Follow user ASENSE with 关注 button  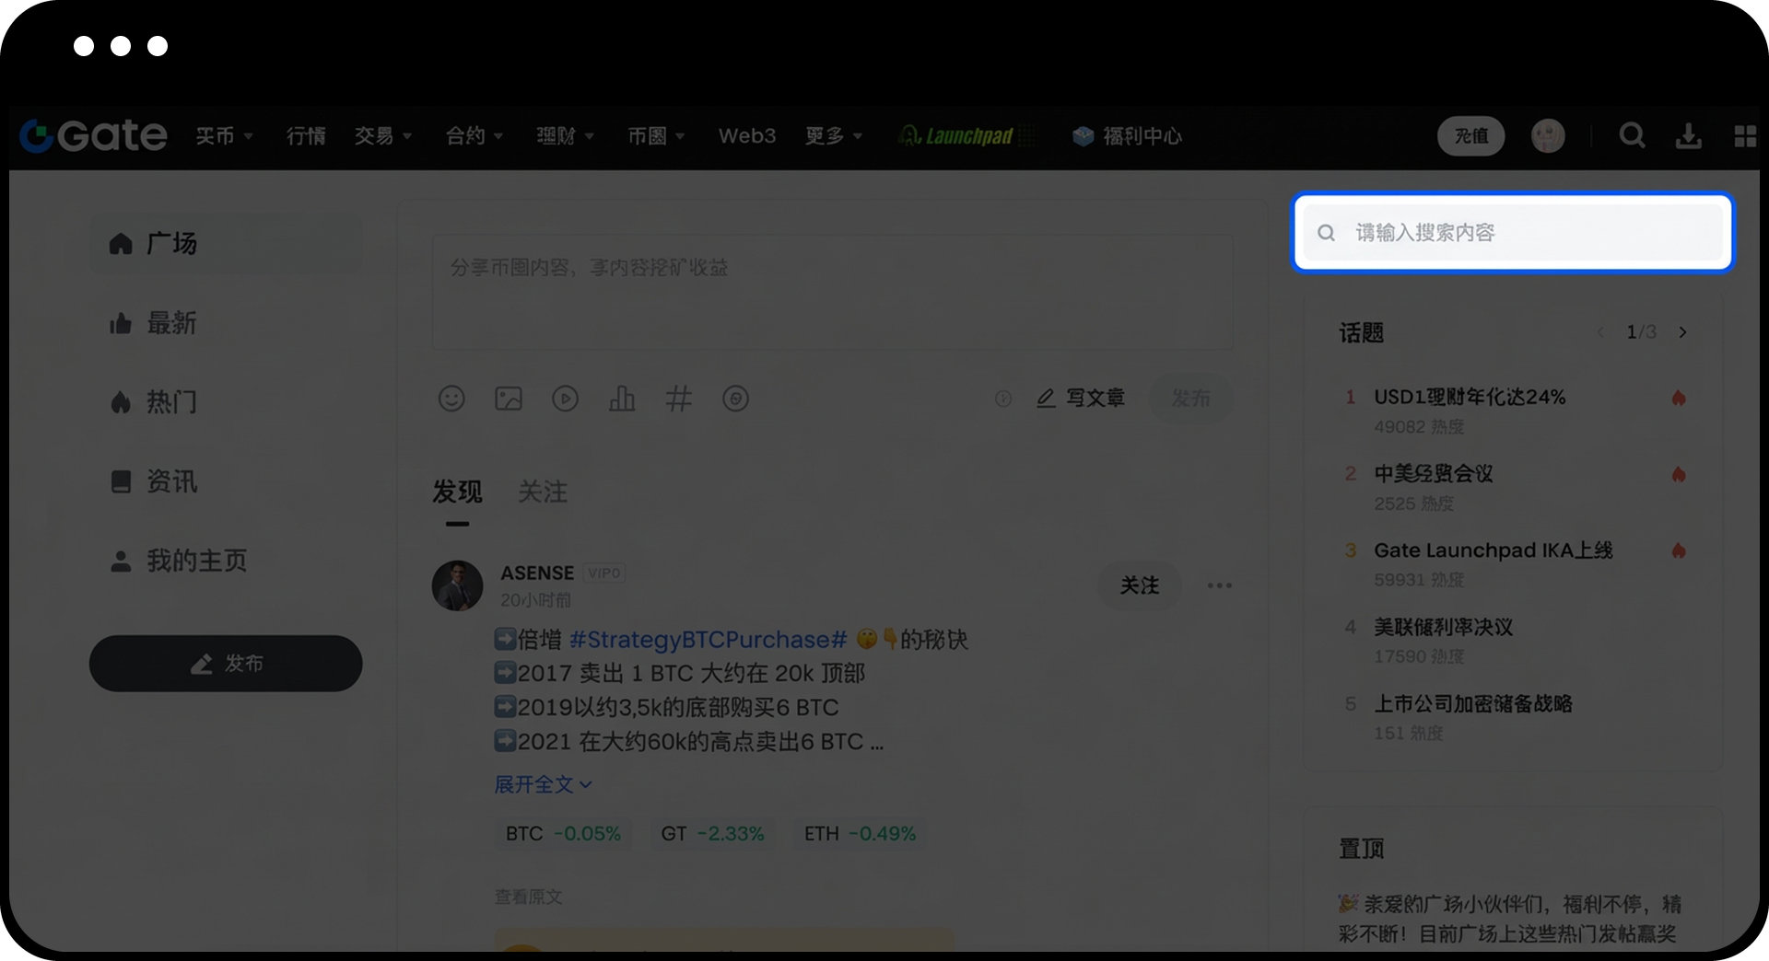tap(1139, 585)
